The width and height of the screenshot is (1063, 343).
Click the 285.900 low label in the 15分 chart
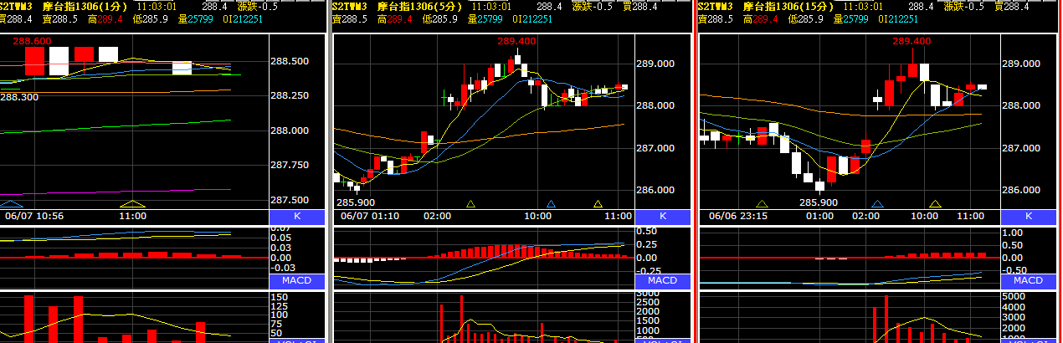coord(819,202)
